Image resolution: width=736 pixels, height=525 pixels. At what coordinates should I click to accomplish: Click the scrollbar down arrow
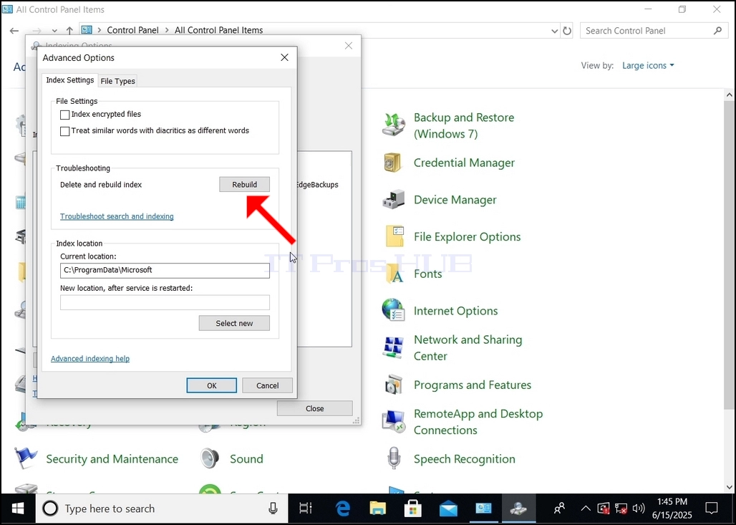click(730, 487)
